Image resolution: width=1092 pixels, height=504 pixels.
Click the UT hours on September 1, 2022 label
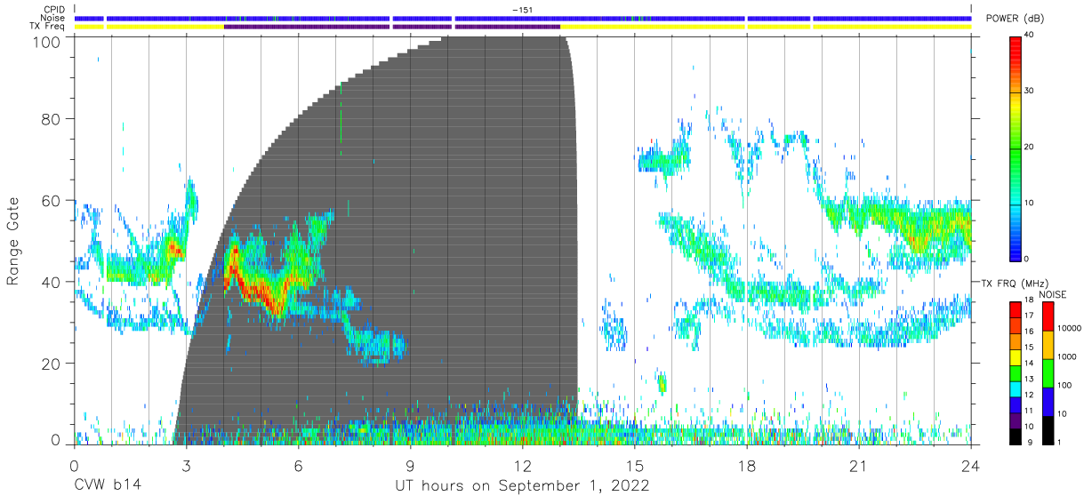pyautogui.click(x=522, y=486)
